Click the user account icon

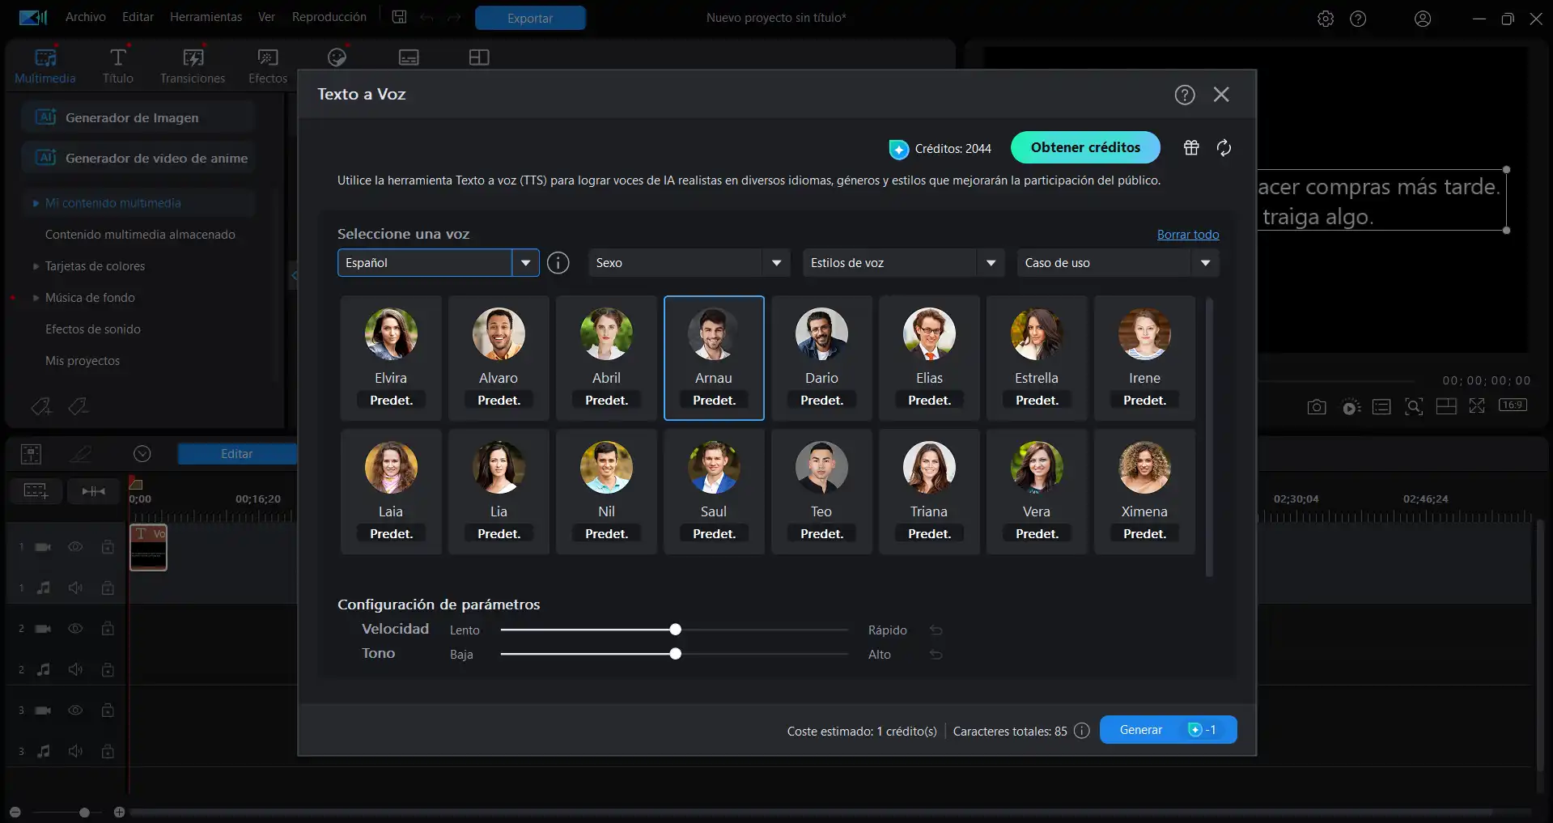[x=1423, y=19]
